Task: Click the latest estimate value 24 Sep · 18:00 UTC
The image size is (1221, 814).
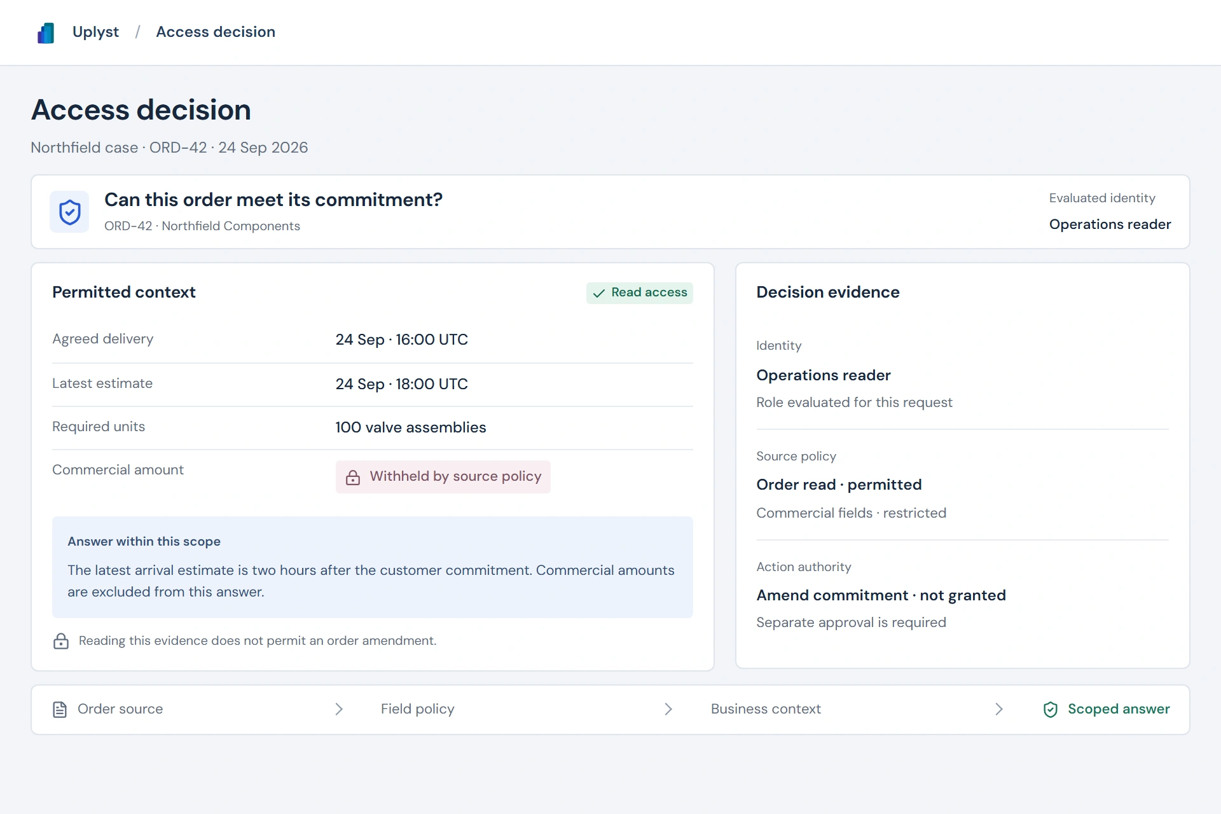Action: coord(402,384)
